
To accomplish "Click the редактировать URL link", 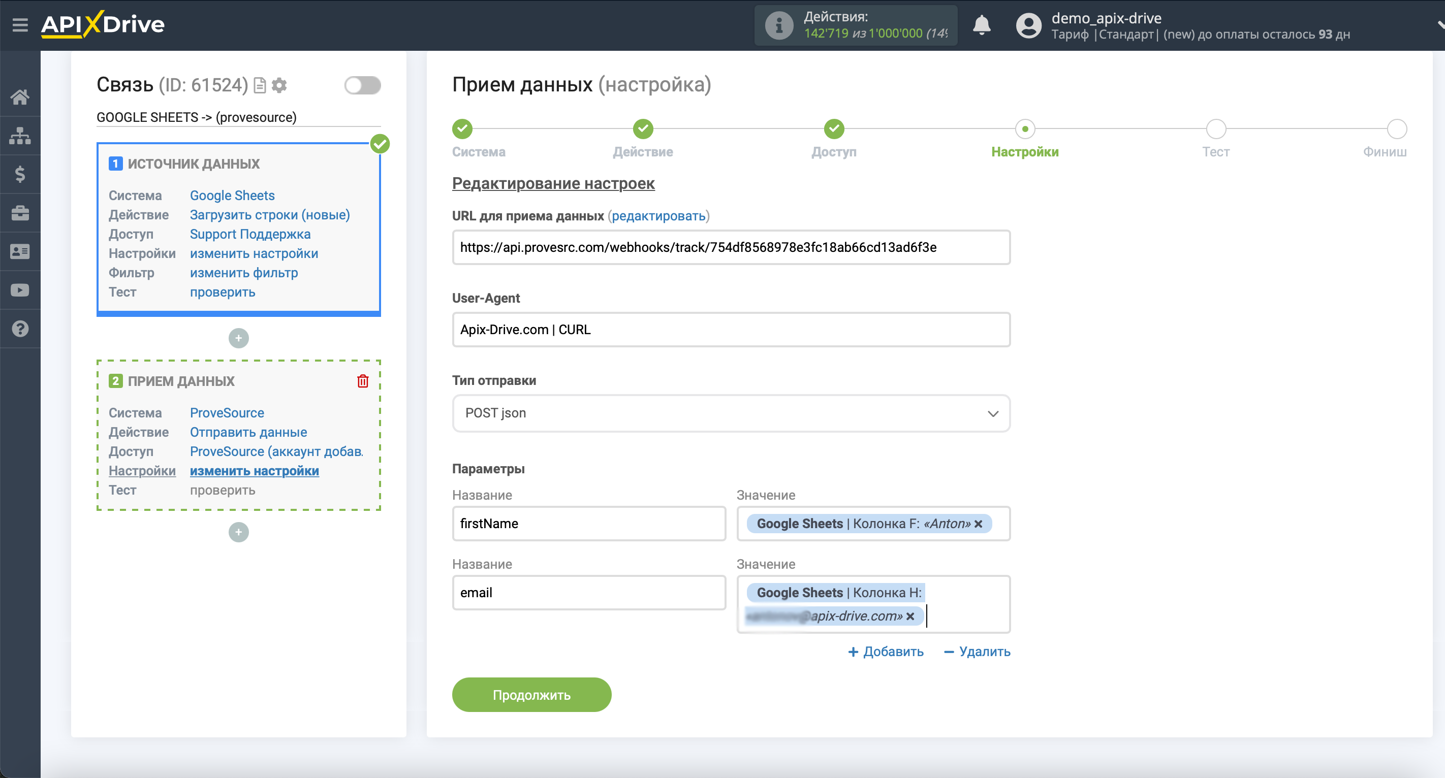I will (658, 216).
